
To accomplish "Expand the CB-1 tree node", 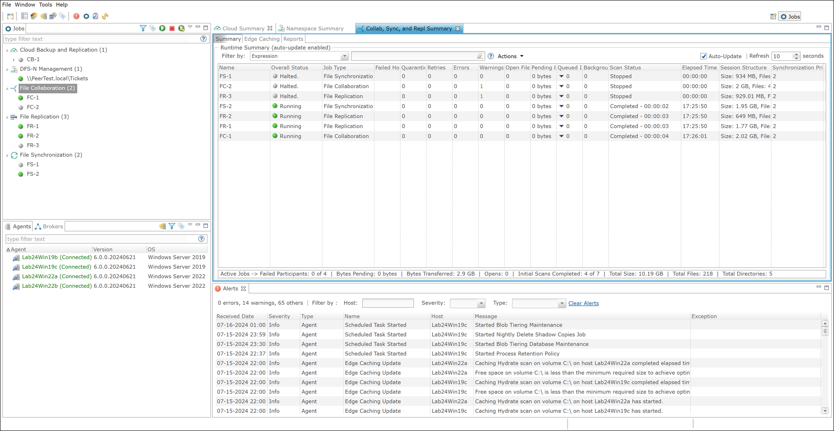I will point(14,59).
